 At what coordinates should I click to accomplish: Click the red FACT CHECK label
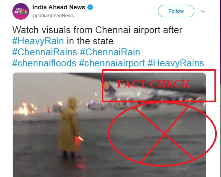click(x=154, y=84)
